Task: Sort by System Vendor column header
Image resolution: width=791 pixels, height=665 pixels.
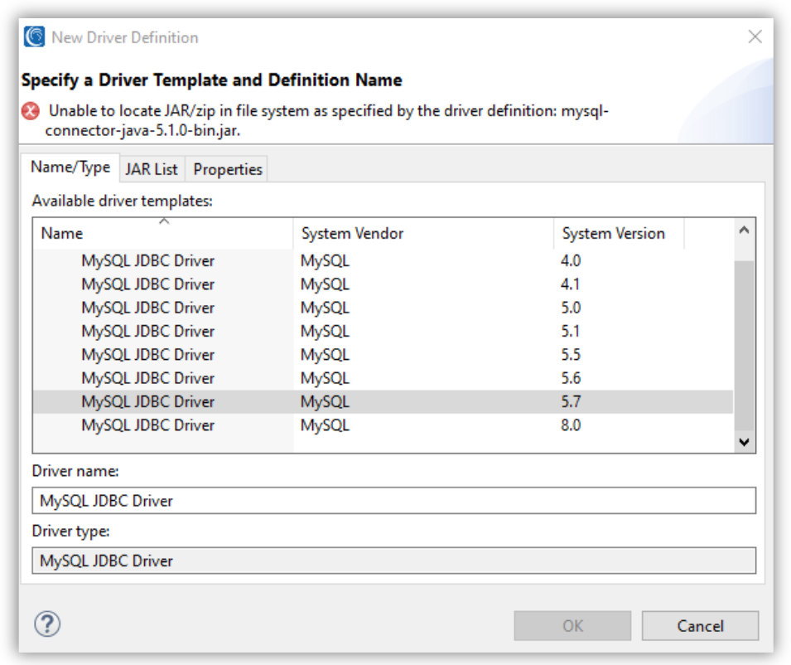Action: 422,233
